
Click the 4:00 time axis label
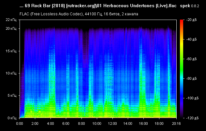51,124
